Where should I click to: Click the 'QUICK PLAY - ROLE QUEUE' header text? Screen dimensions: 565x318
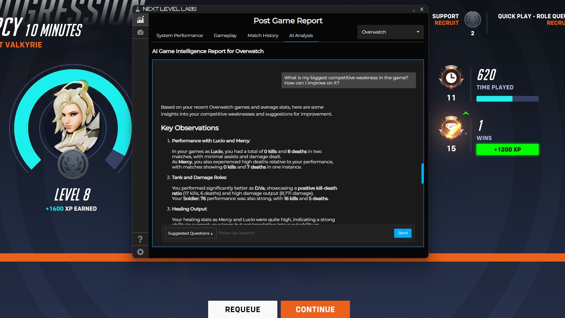pyautogui.click(x=531, y=16)
